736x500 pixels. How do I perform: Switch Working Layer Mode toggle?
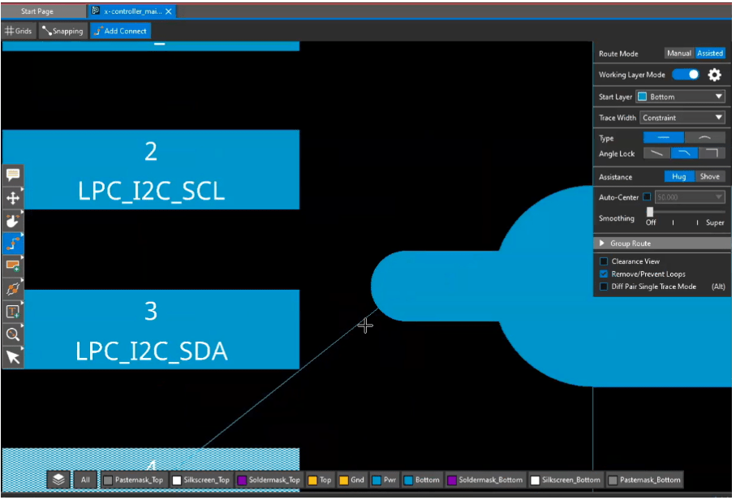coord(686,75)
